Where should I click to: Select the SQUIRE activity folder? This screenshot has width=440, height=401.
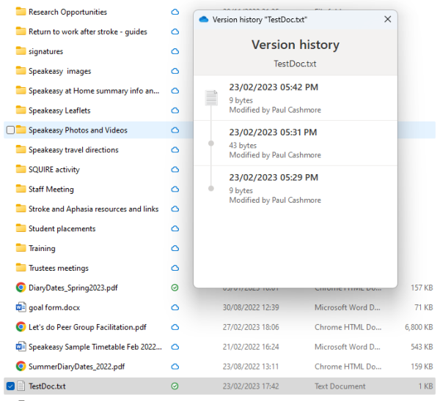click(54, 170)
